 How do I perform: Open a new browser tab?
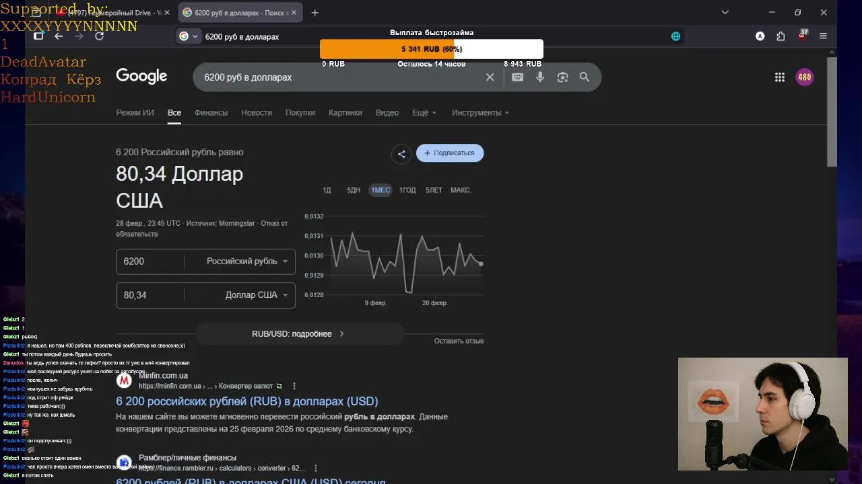click(314, 13)
